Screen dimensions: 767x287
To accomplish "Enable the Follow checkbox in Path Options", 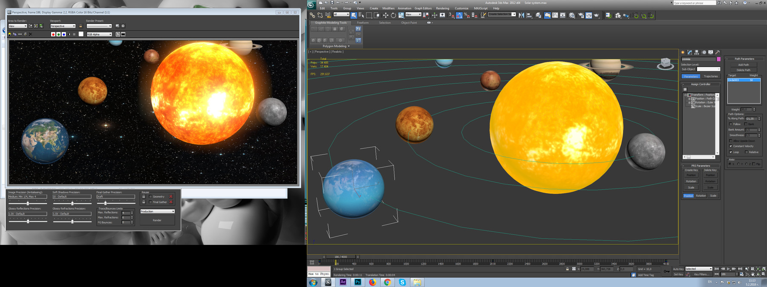I will tap(731, 124).
